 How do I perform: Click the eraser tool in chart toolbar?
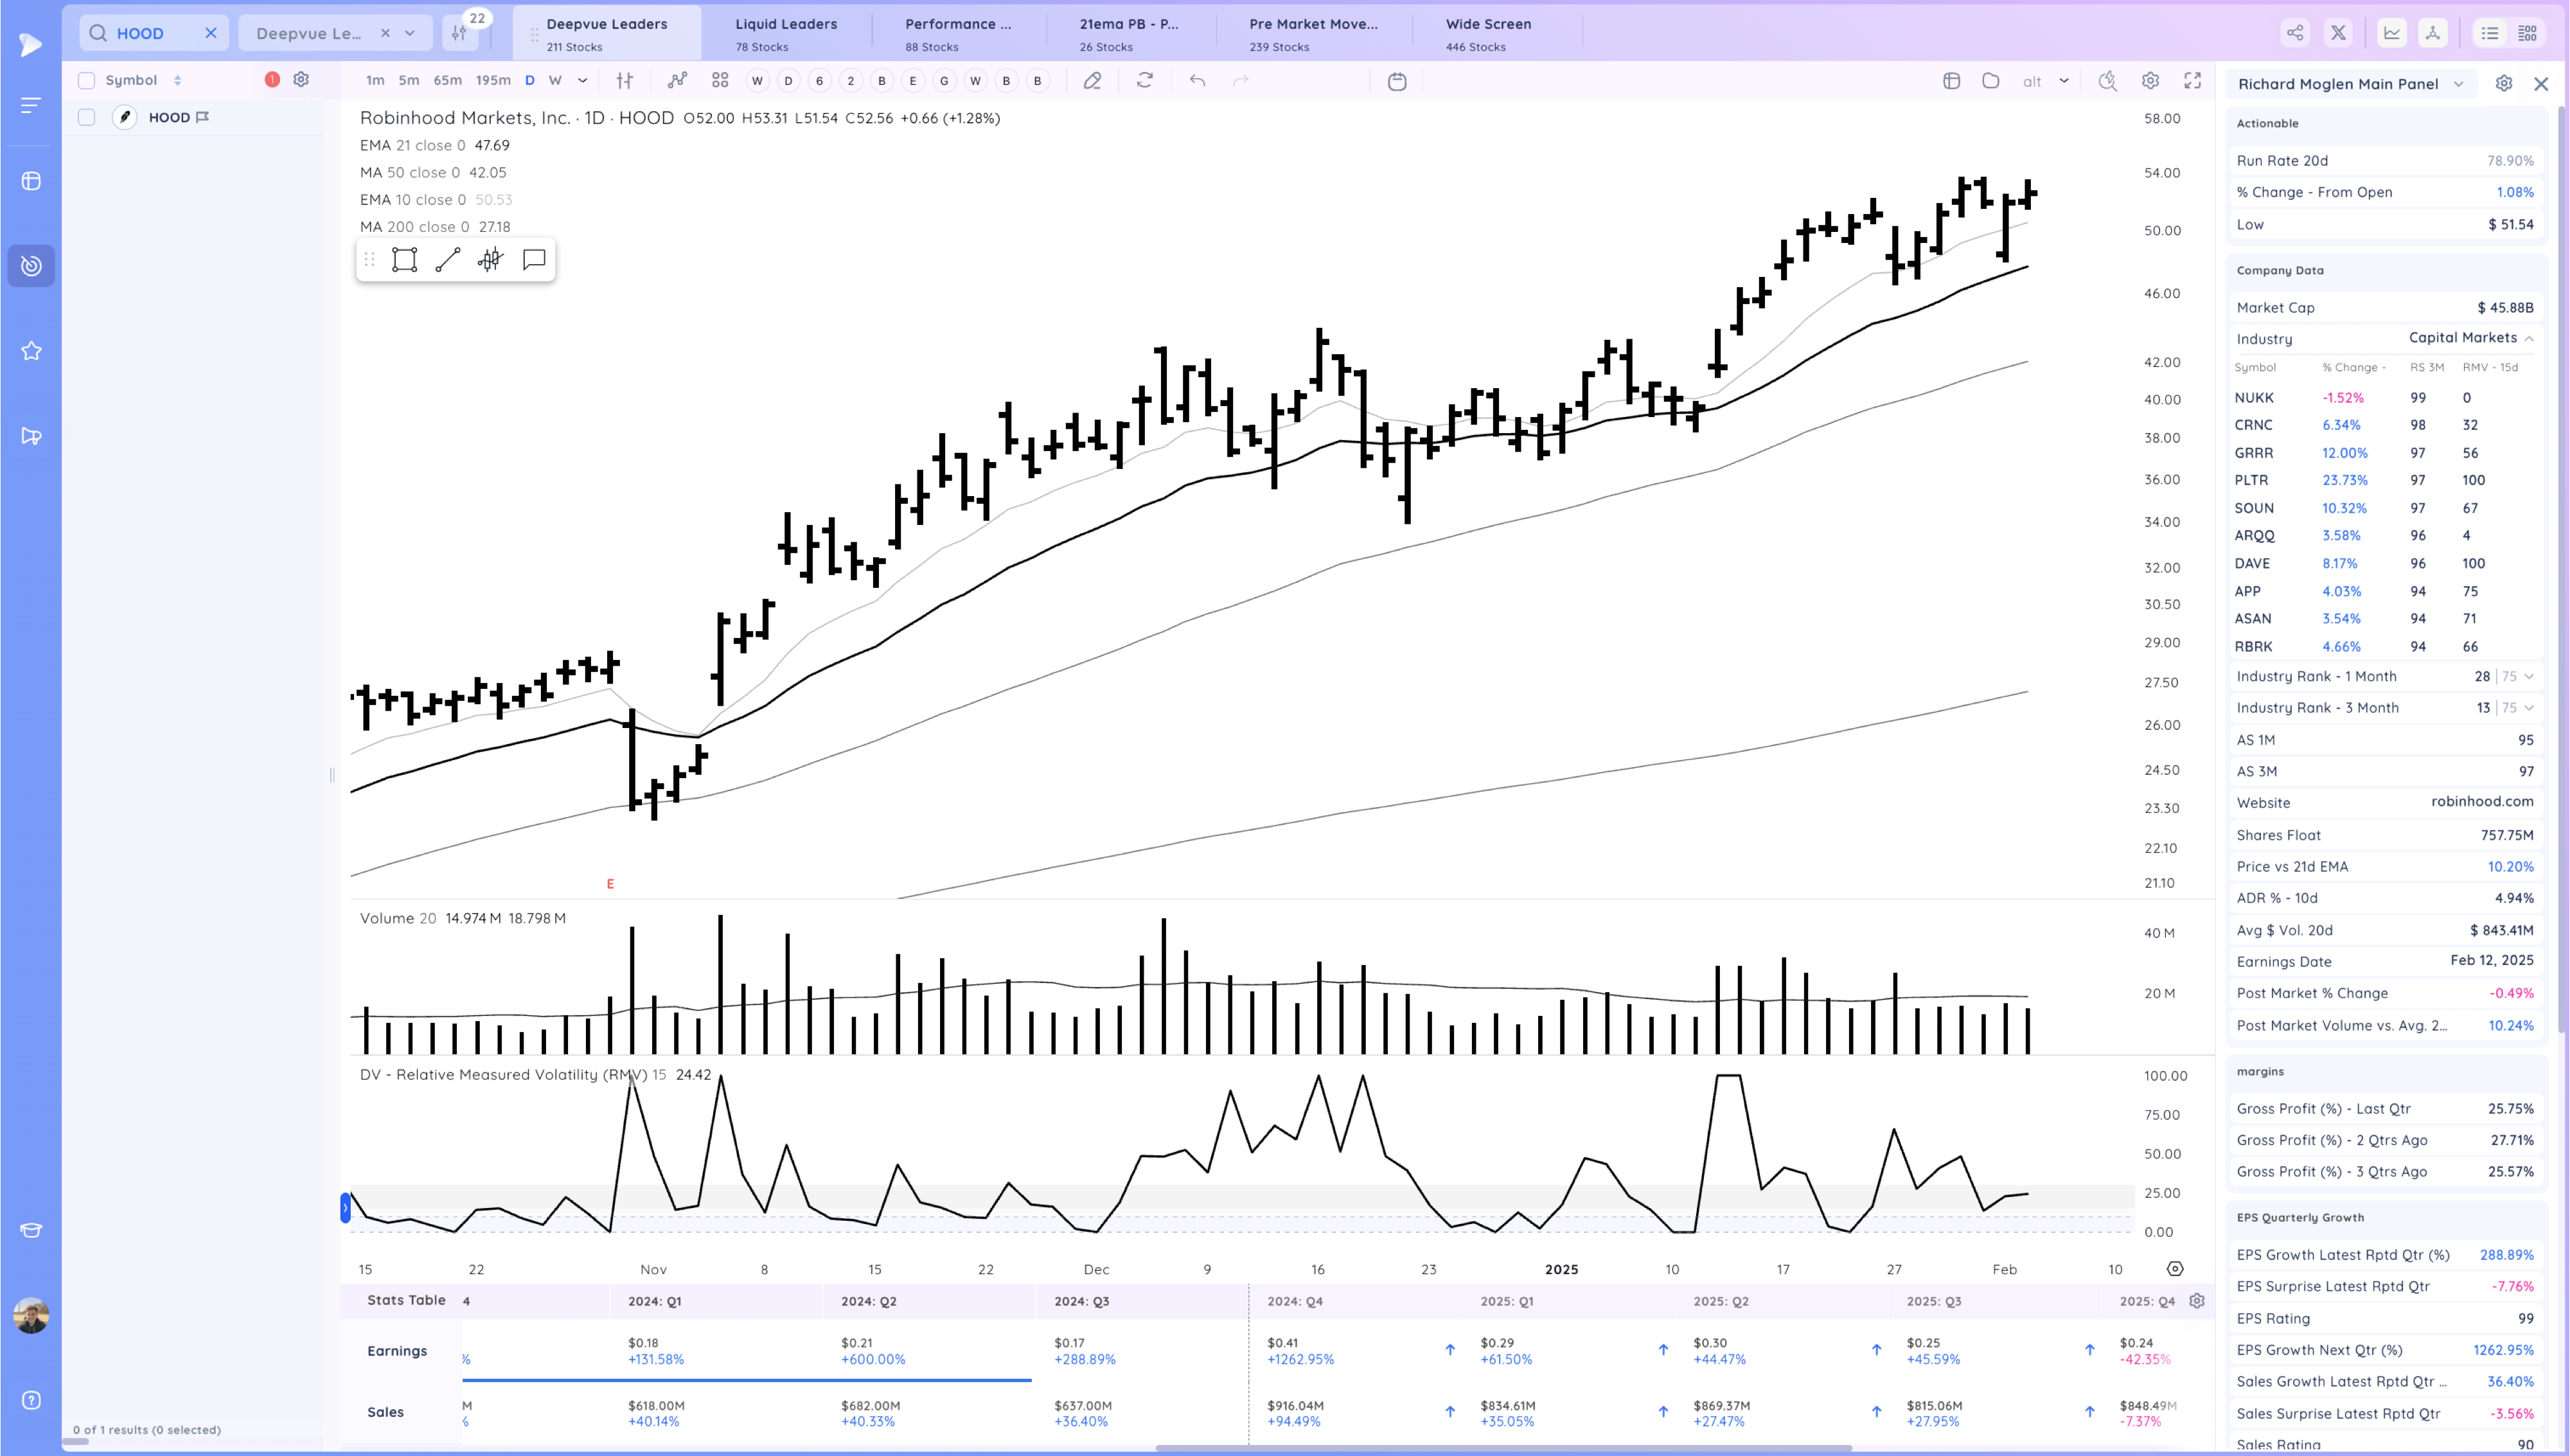tap(1093, 81)
